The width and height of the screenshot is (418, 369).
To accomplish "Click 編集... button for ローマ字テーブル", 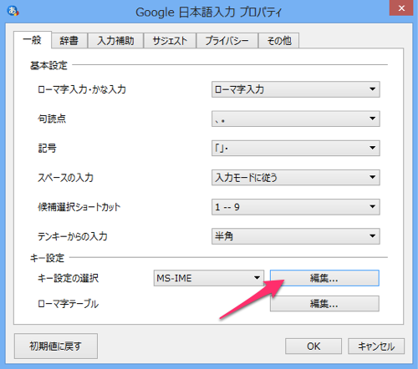I will pos(324,304).
